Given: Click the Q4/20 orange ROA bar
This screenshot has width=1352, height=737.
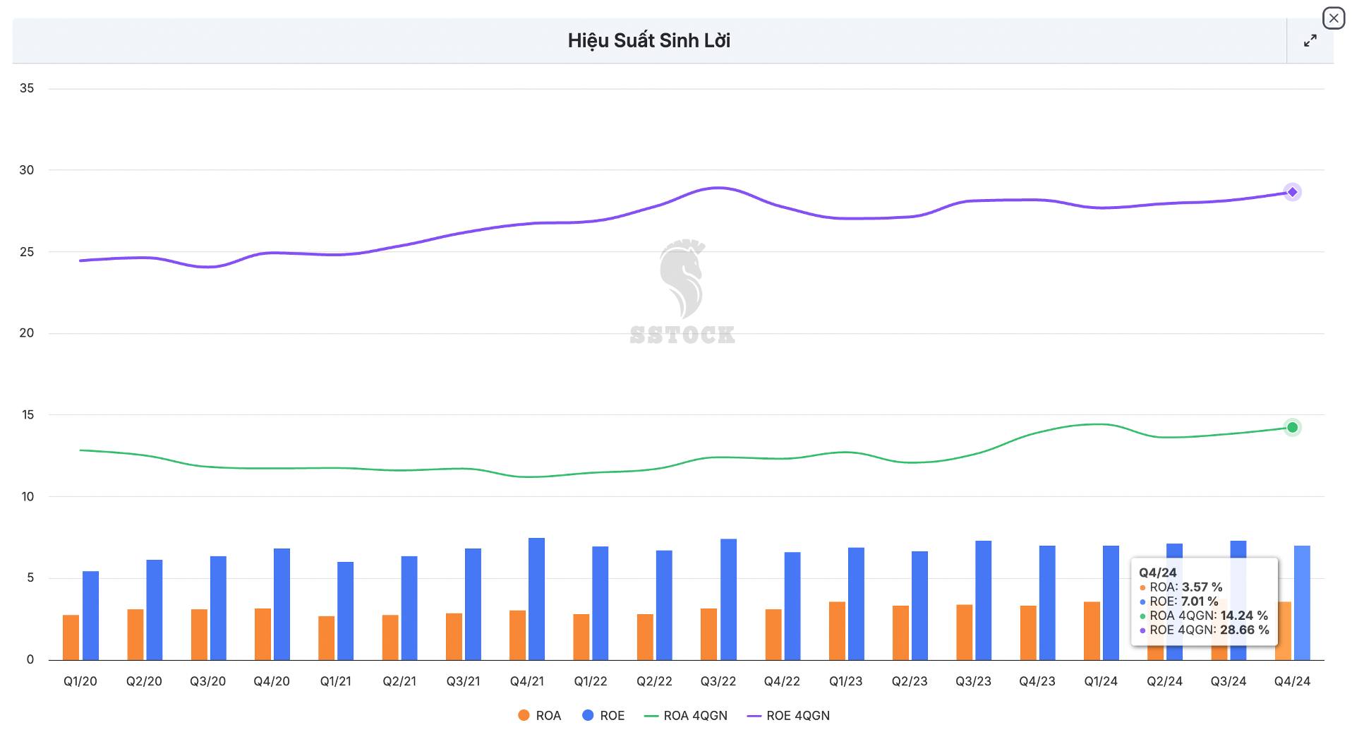Looking at the screenshot, I should (262, 634).
